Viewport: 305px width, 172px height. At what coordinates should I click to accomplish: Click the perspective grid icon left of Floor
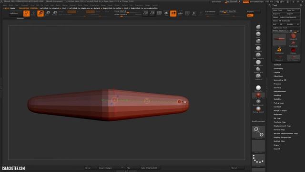point(145,13)
